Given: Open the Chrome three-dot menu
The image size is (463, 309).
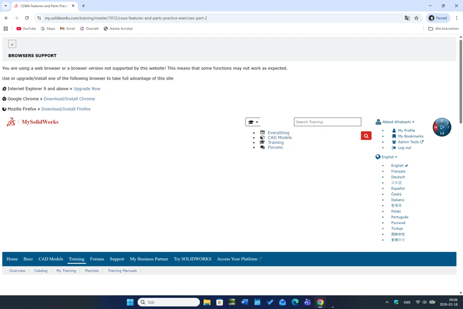Looking at the screenshot, I should pyautogui.click(x=457, y=18).
